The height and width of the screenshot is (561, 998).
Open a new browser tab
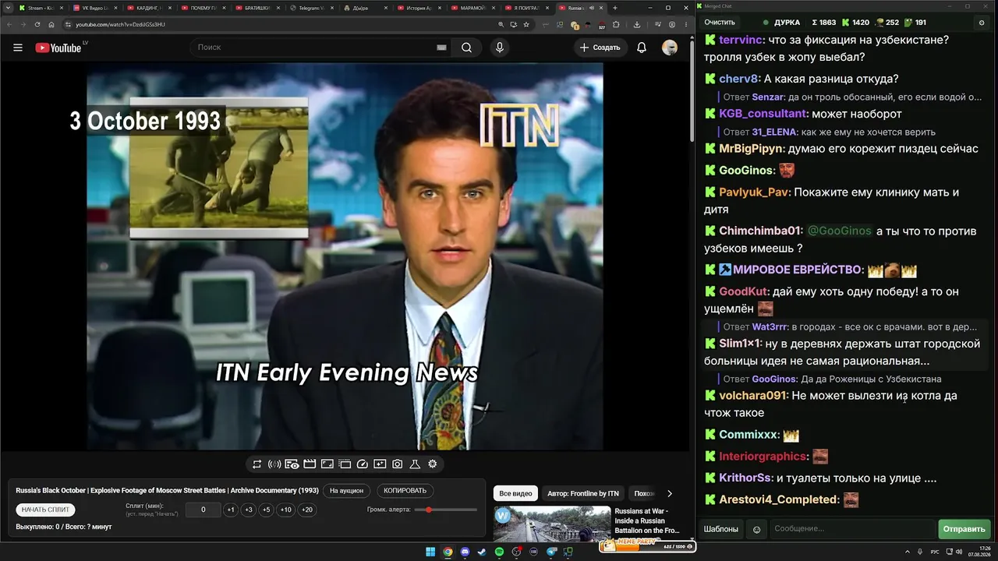pos(615,8)
